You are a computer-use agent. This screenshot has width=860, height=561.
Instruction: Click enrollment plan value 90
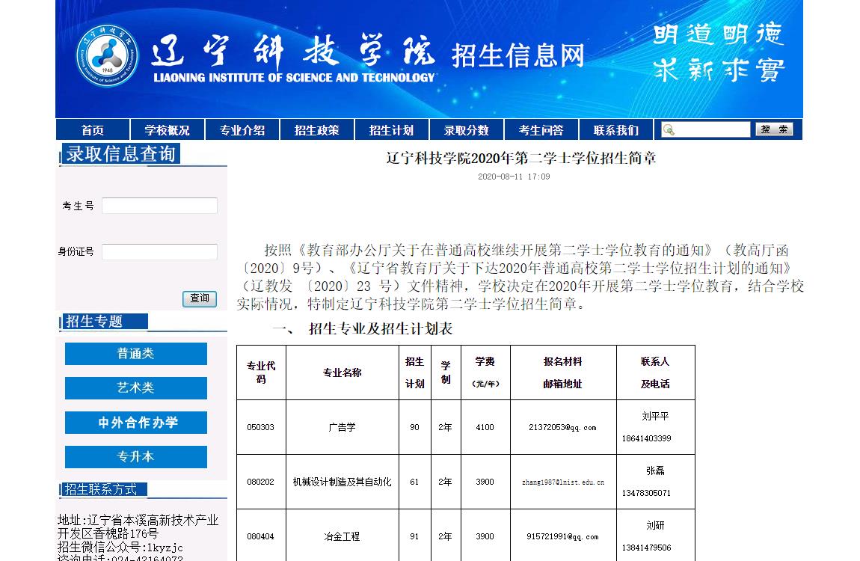click(x=414, y=427)
